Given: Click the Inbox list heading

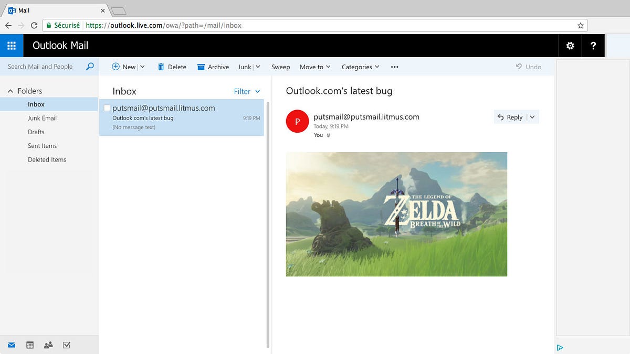Looking at the screenshot, I should click(x=124, y=91).
